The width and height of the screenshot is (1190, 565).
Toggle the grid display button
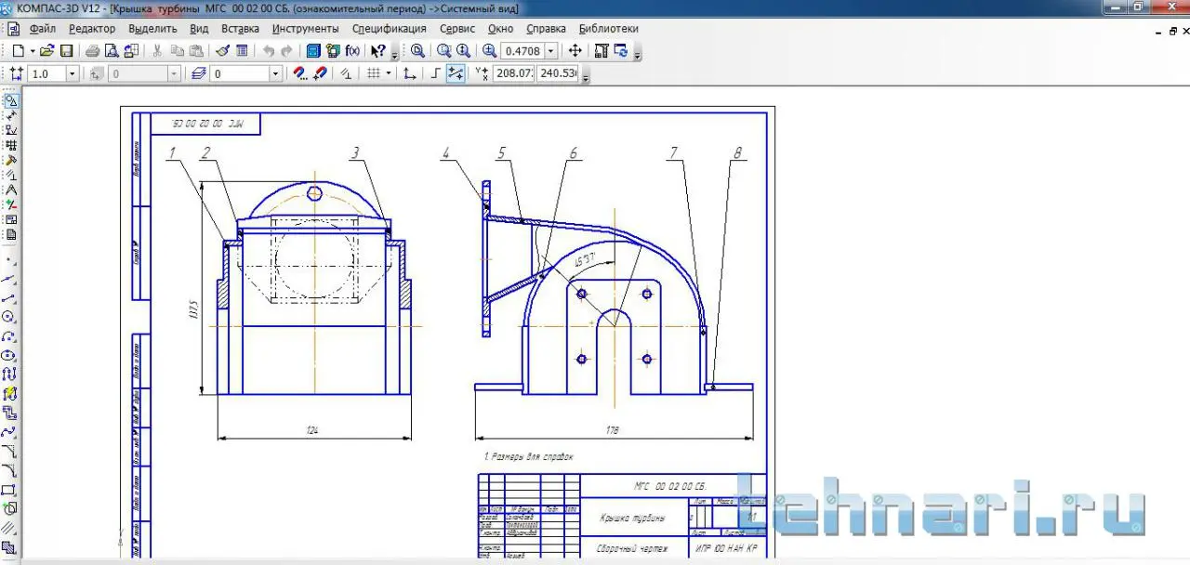pyautogui.click(x=373, y=73)
